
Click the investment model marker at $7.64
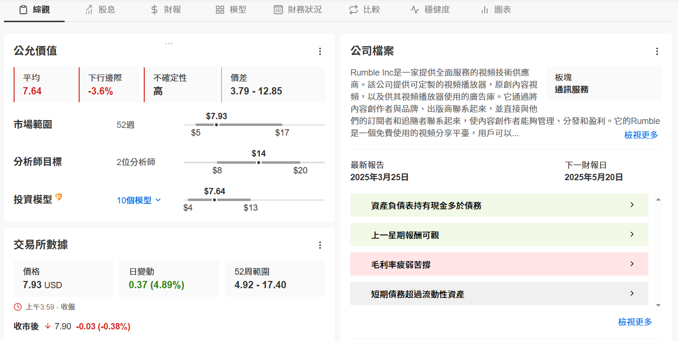click(x=214, y=200)
